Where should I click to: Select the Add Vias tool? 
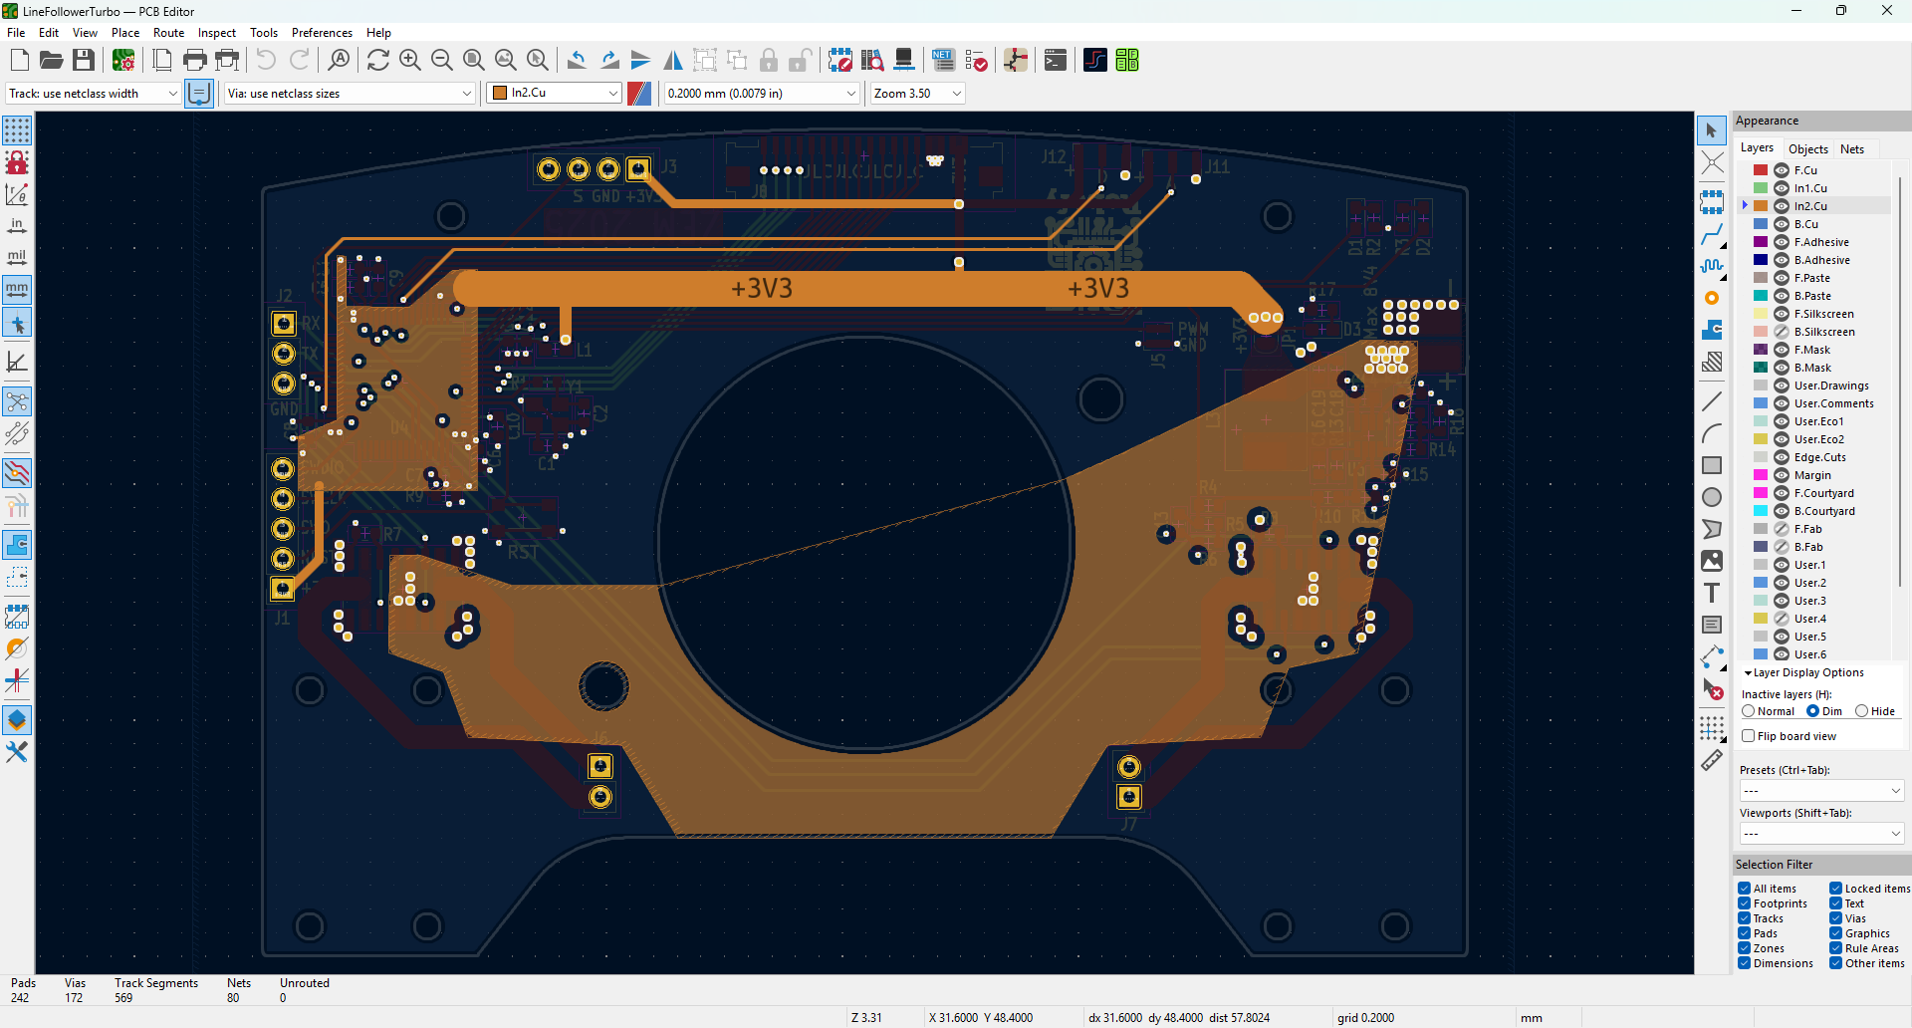1712,298
